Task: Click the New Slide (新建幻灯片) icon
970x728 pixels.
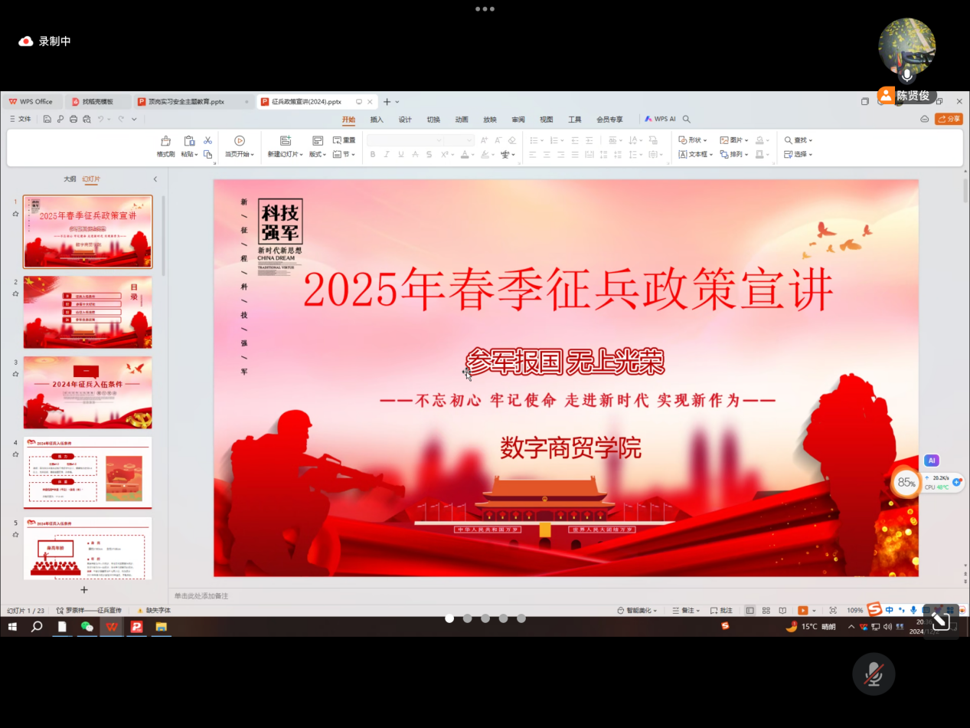Action: coord(286,141)
